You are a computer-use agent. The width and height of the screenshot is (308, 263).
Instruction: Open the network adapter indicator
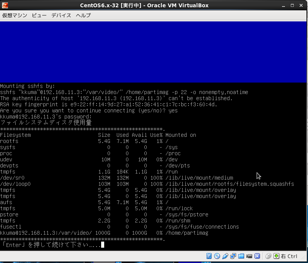pos(233,256)
